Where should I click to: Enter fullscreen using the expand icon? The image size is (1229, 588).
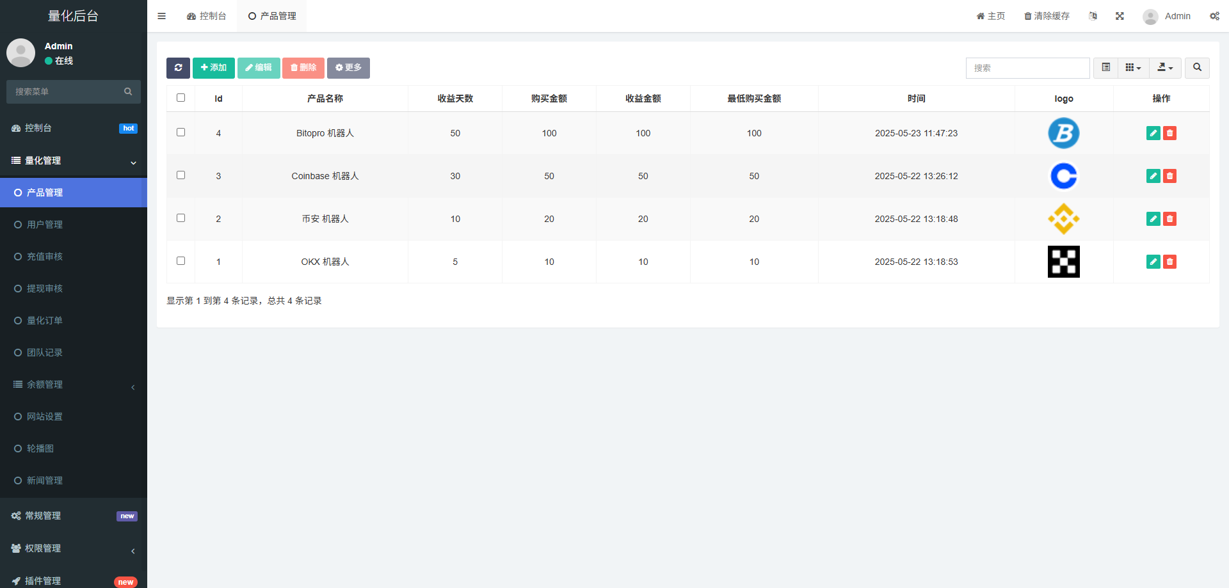coord(1120,16)
